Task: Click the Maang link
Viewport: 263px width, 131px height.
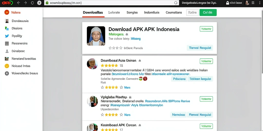Action: pos(136,39)
